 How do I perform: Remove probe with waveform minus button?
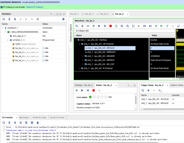88,26
